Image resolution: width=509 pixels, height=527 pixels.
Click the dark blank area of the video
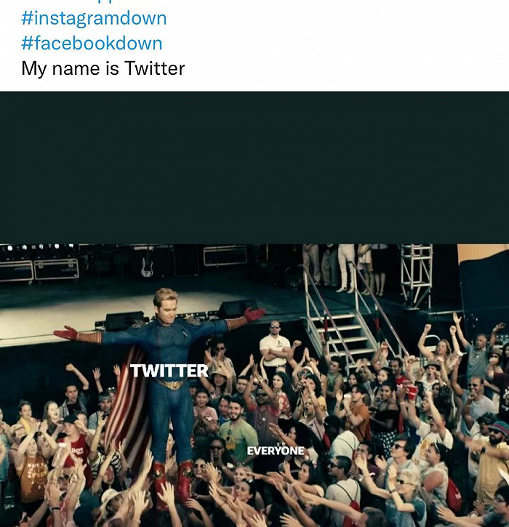pos(254,167)
